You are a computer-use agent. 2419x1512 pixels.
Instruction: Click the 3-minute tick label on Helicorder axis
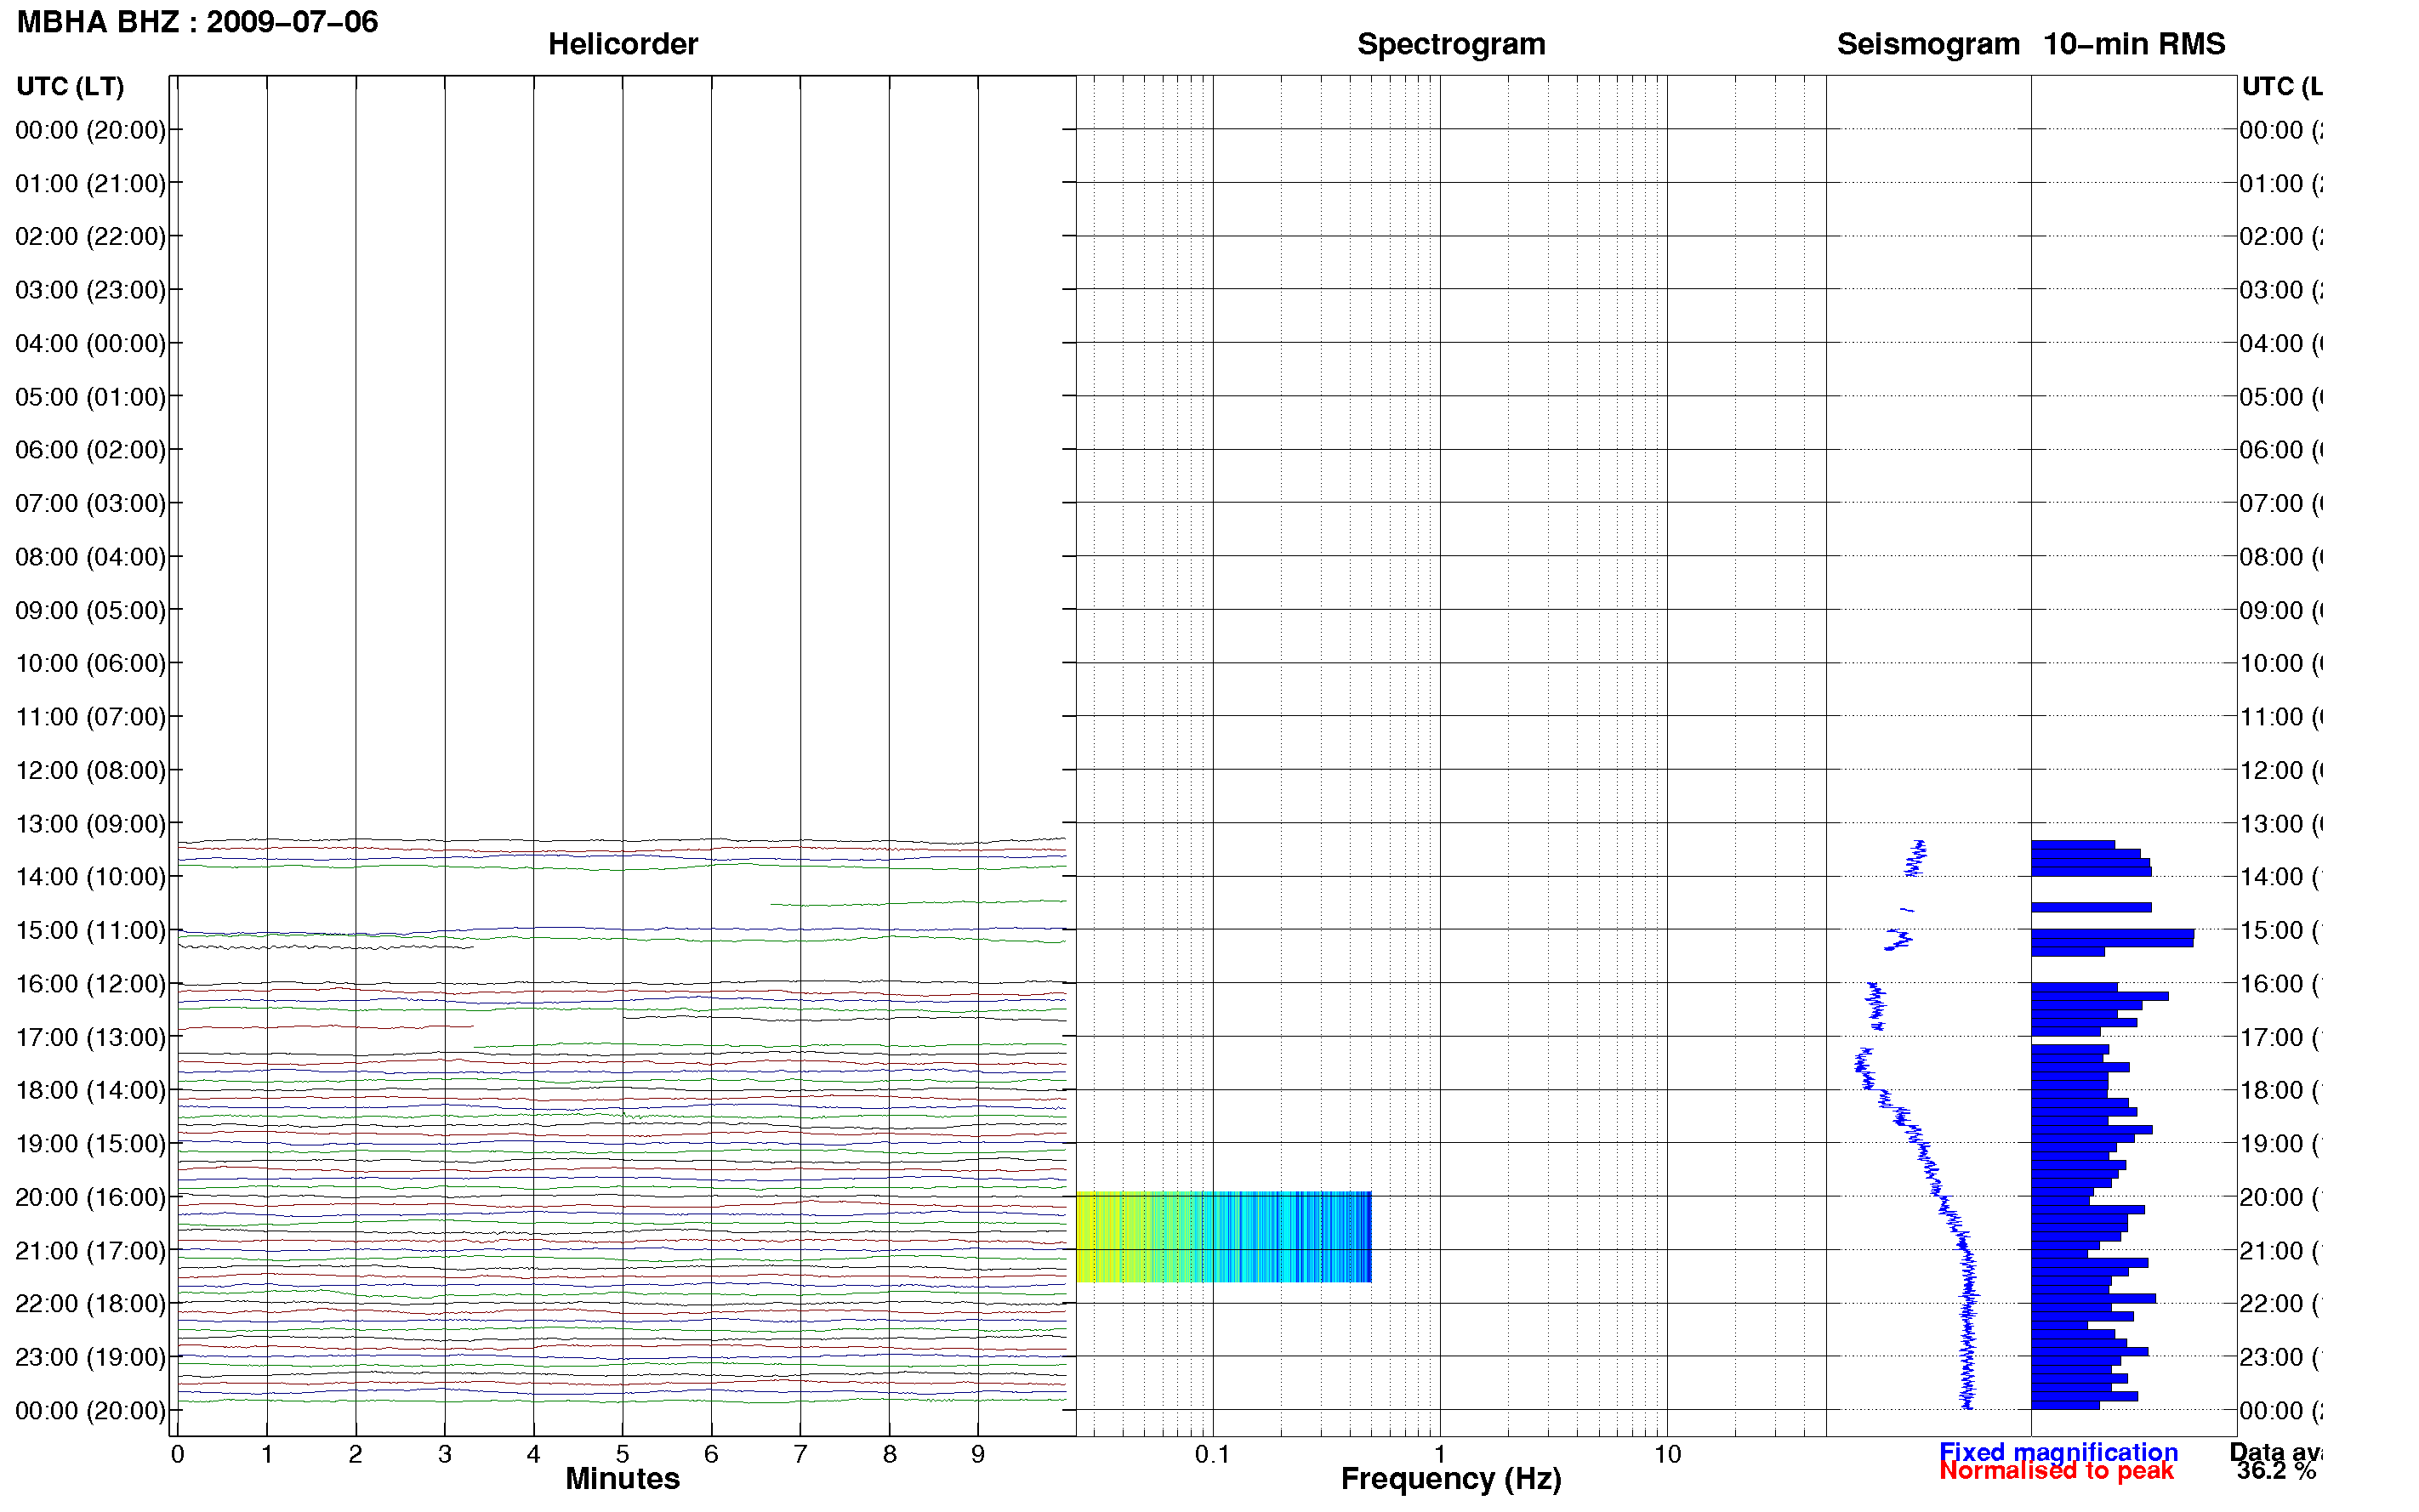pos(444,1454)
